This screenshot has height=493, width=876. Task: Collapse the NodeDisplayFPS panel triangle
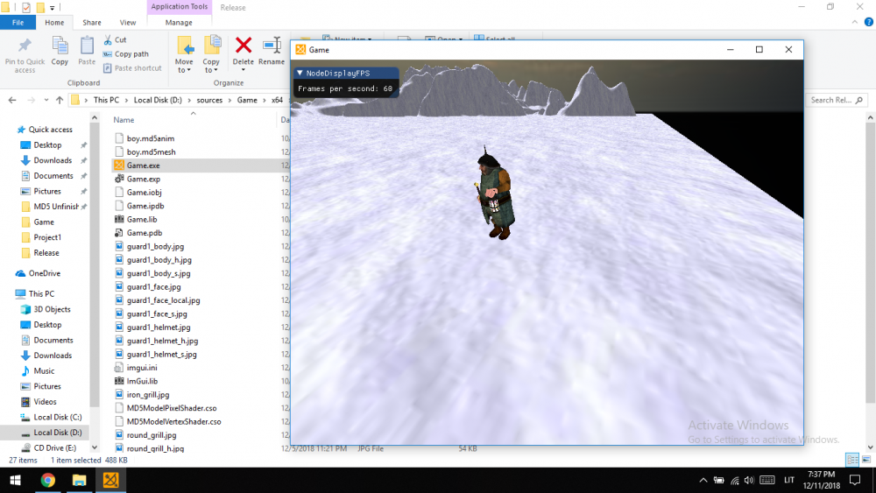click(300, 74)
